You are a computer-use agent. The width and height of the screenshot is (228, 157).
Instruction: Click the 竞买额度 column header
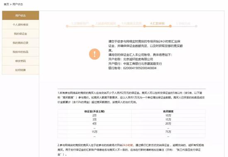tap(168, 111)
